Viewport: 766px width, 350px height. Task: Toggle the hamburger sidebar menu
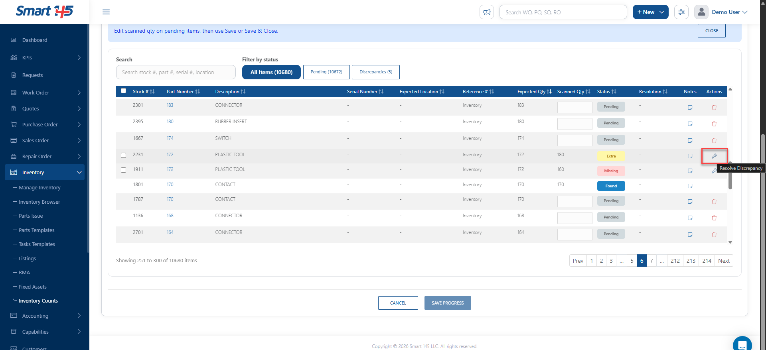pos(106,12)
